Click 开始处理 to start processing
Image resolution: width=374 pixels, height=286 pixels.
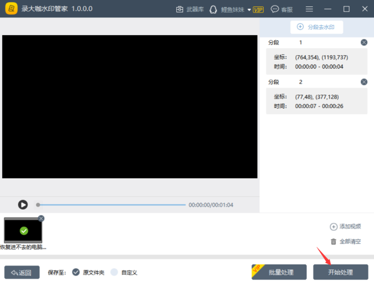340,272
